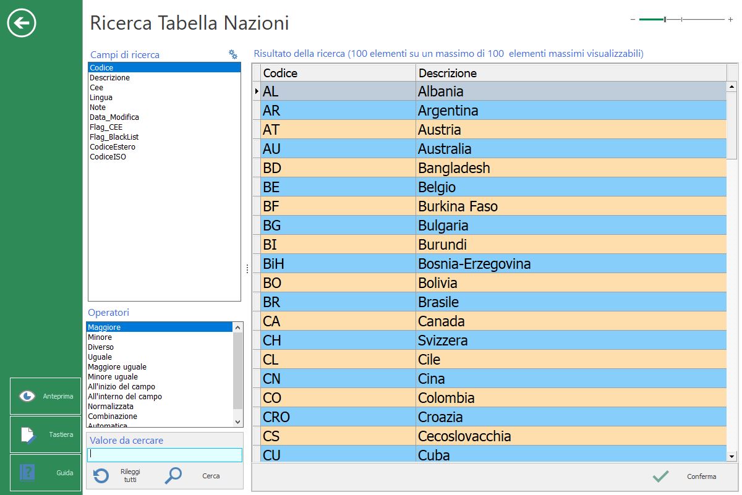Choose the Maggiore uguale operator
Image resolution: width=742 pixels, height=495 pixels.
tap(160, 367)
